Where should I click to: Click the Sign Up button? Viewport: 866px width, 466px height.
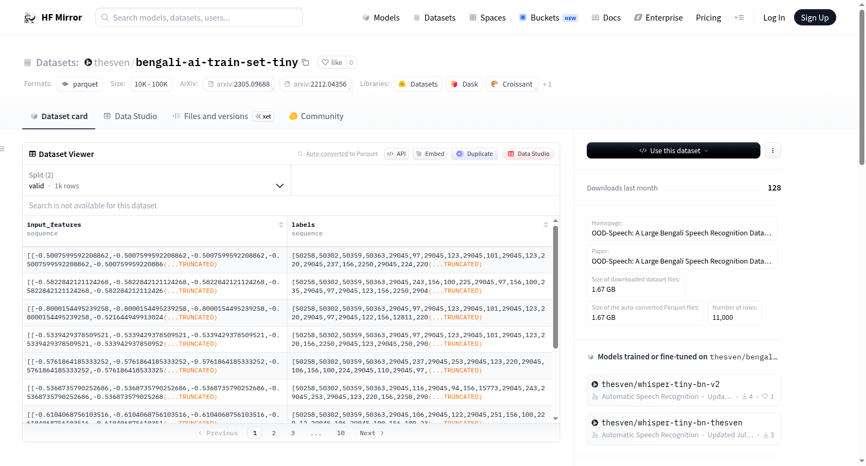[815, 18]
